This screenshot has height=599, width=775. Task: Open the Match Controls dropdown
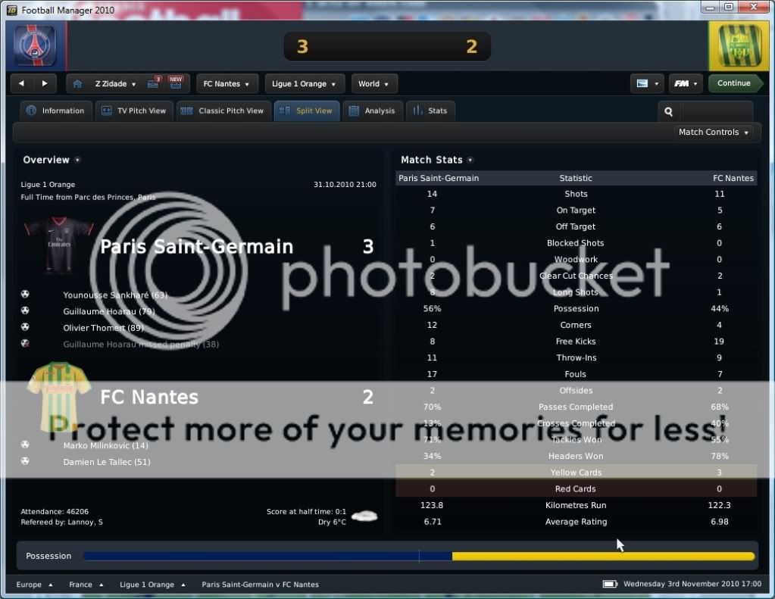[x=714, y=132]
